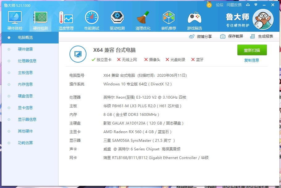281x188 pixels.
Task: Click the X64 兼容 台式电脑 heading
Action: click(114, 50)
